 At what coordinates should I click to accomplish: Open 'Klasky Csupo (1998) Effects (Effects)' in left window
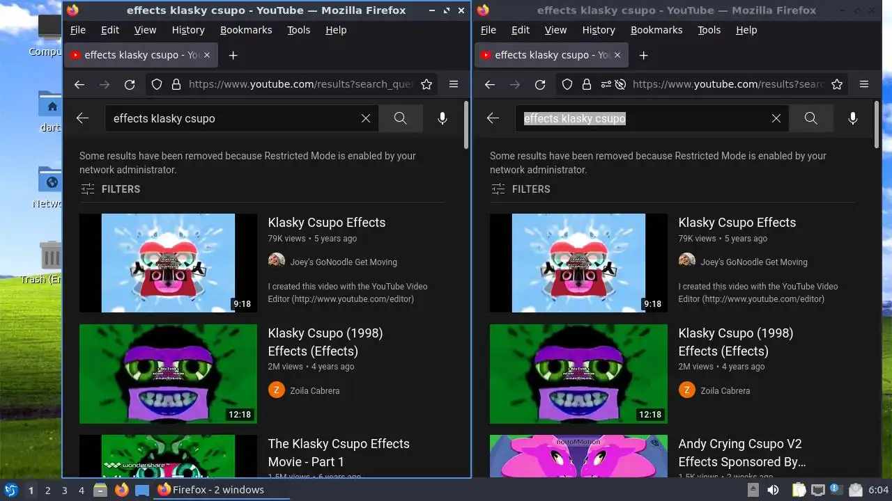coord(325,342)
